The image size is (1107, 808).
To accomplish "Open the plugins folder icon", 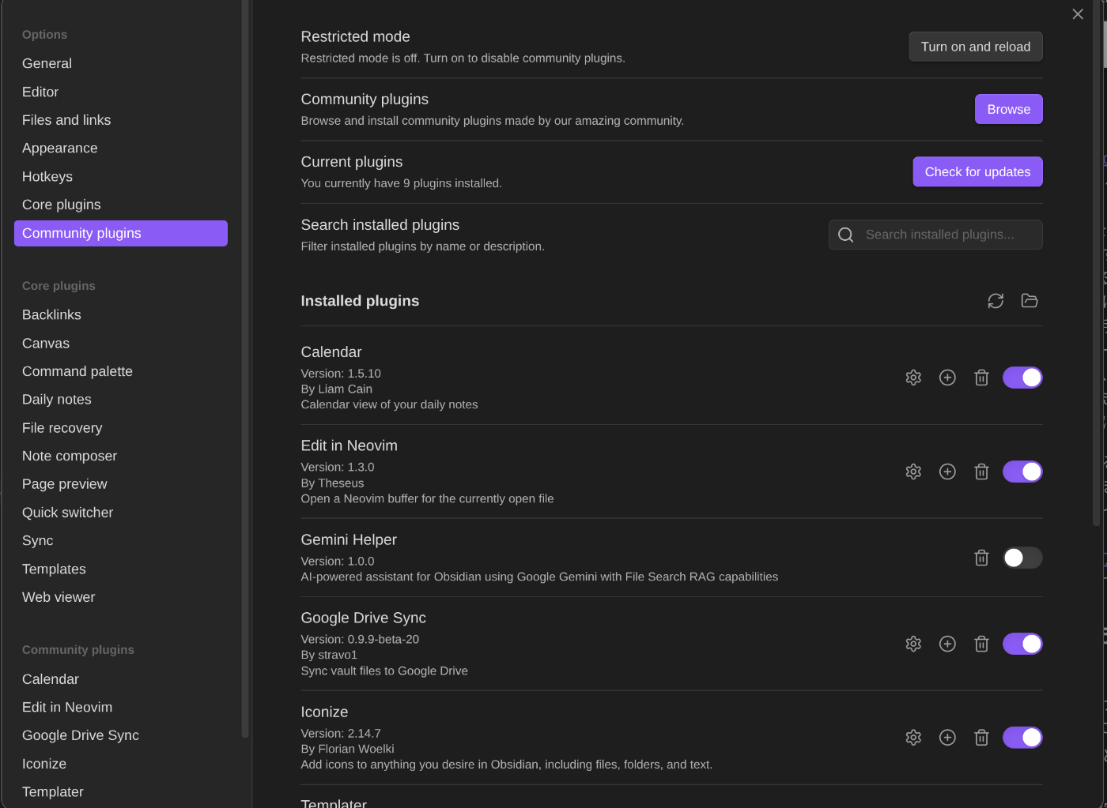I will 1030,301.
